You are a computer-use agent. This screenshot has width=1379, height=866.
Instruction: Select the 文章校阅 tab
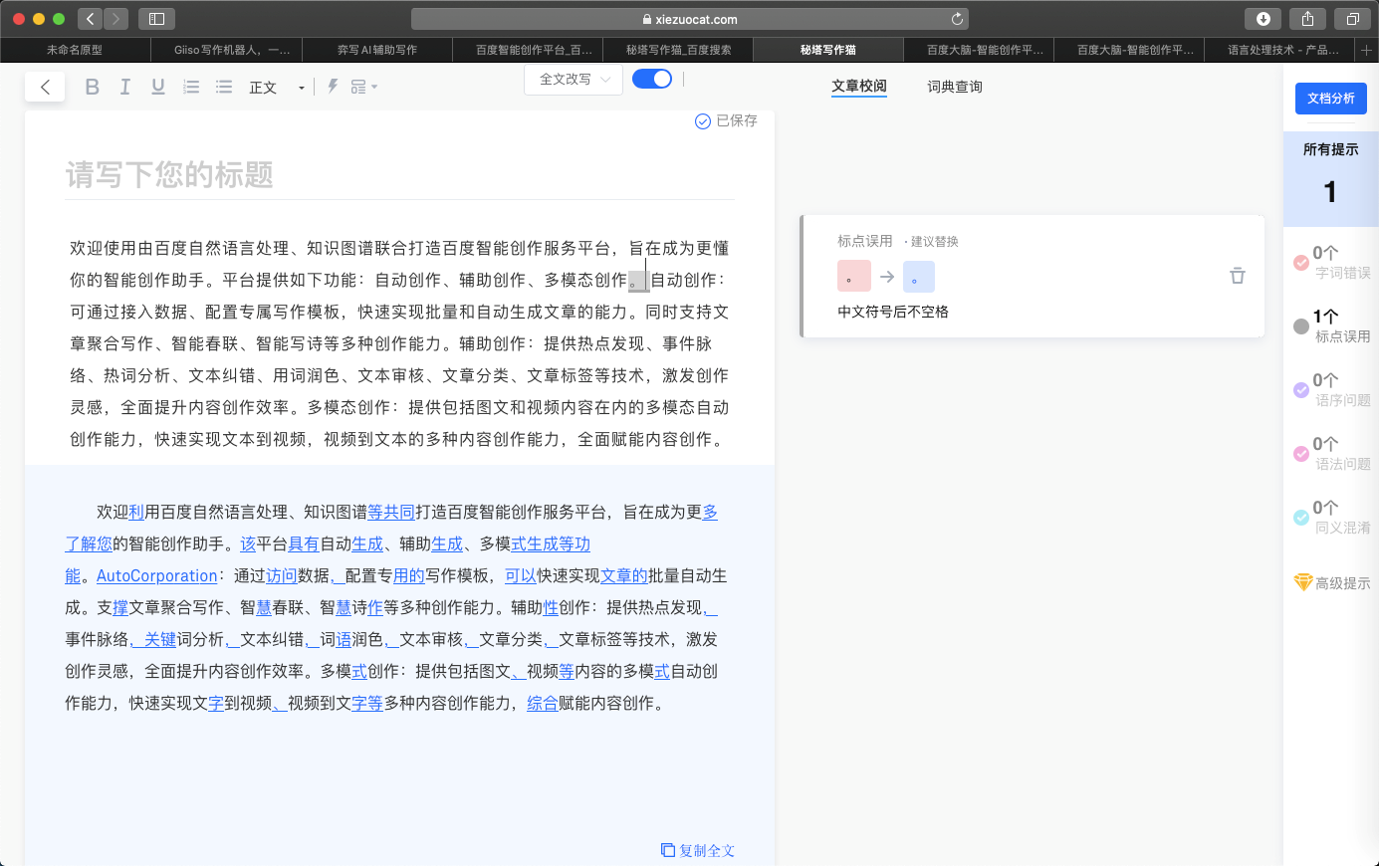pos(858,87)
